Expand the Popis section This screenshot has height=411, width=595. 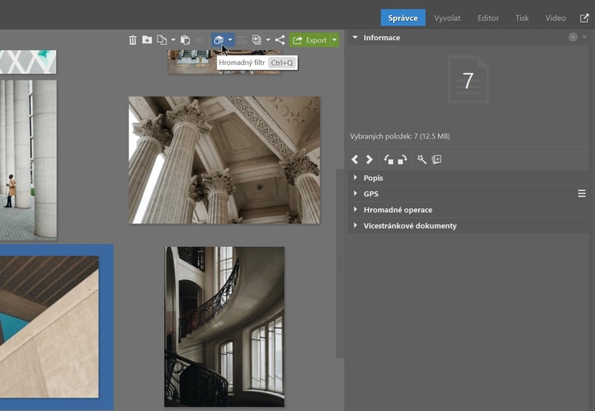coord(468,178)
